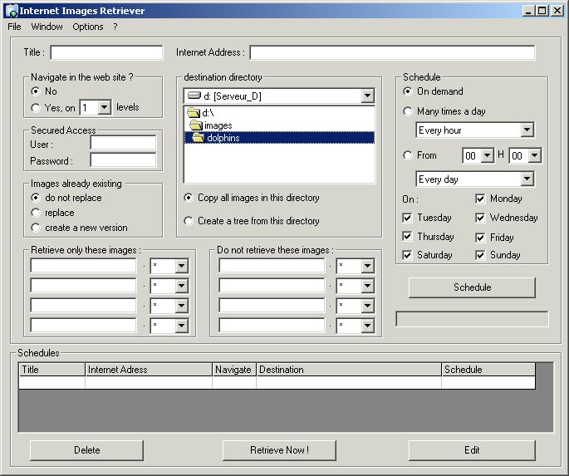Click the Internet Images Retriever title bar icon

tap(12, 11)
